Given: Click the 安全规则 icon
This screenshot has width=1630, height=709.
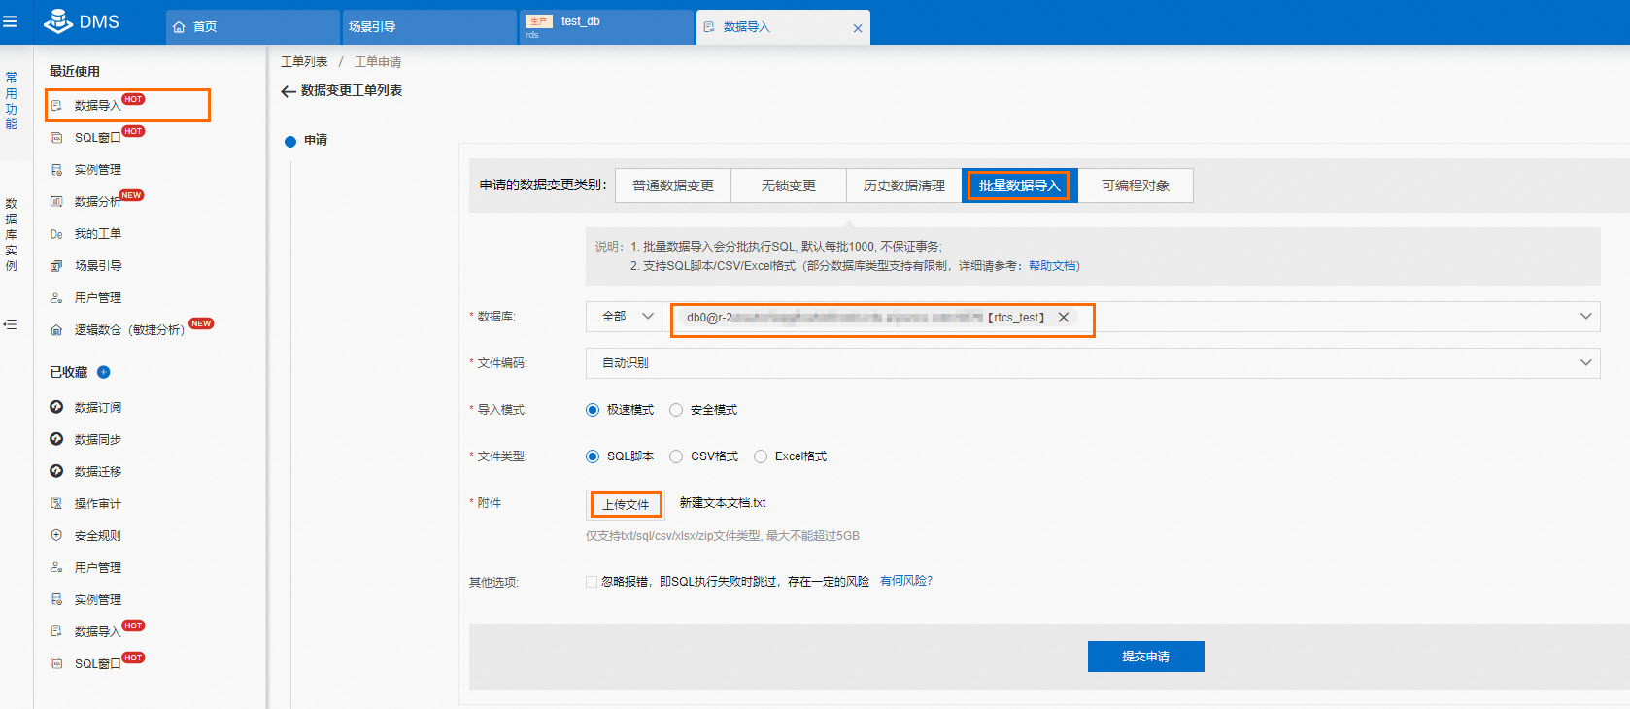Looking at the screenshot, I should point(56,535).
